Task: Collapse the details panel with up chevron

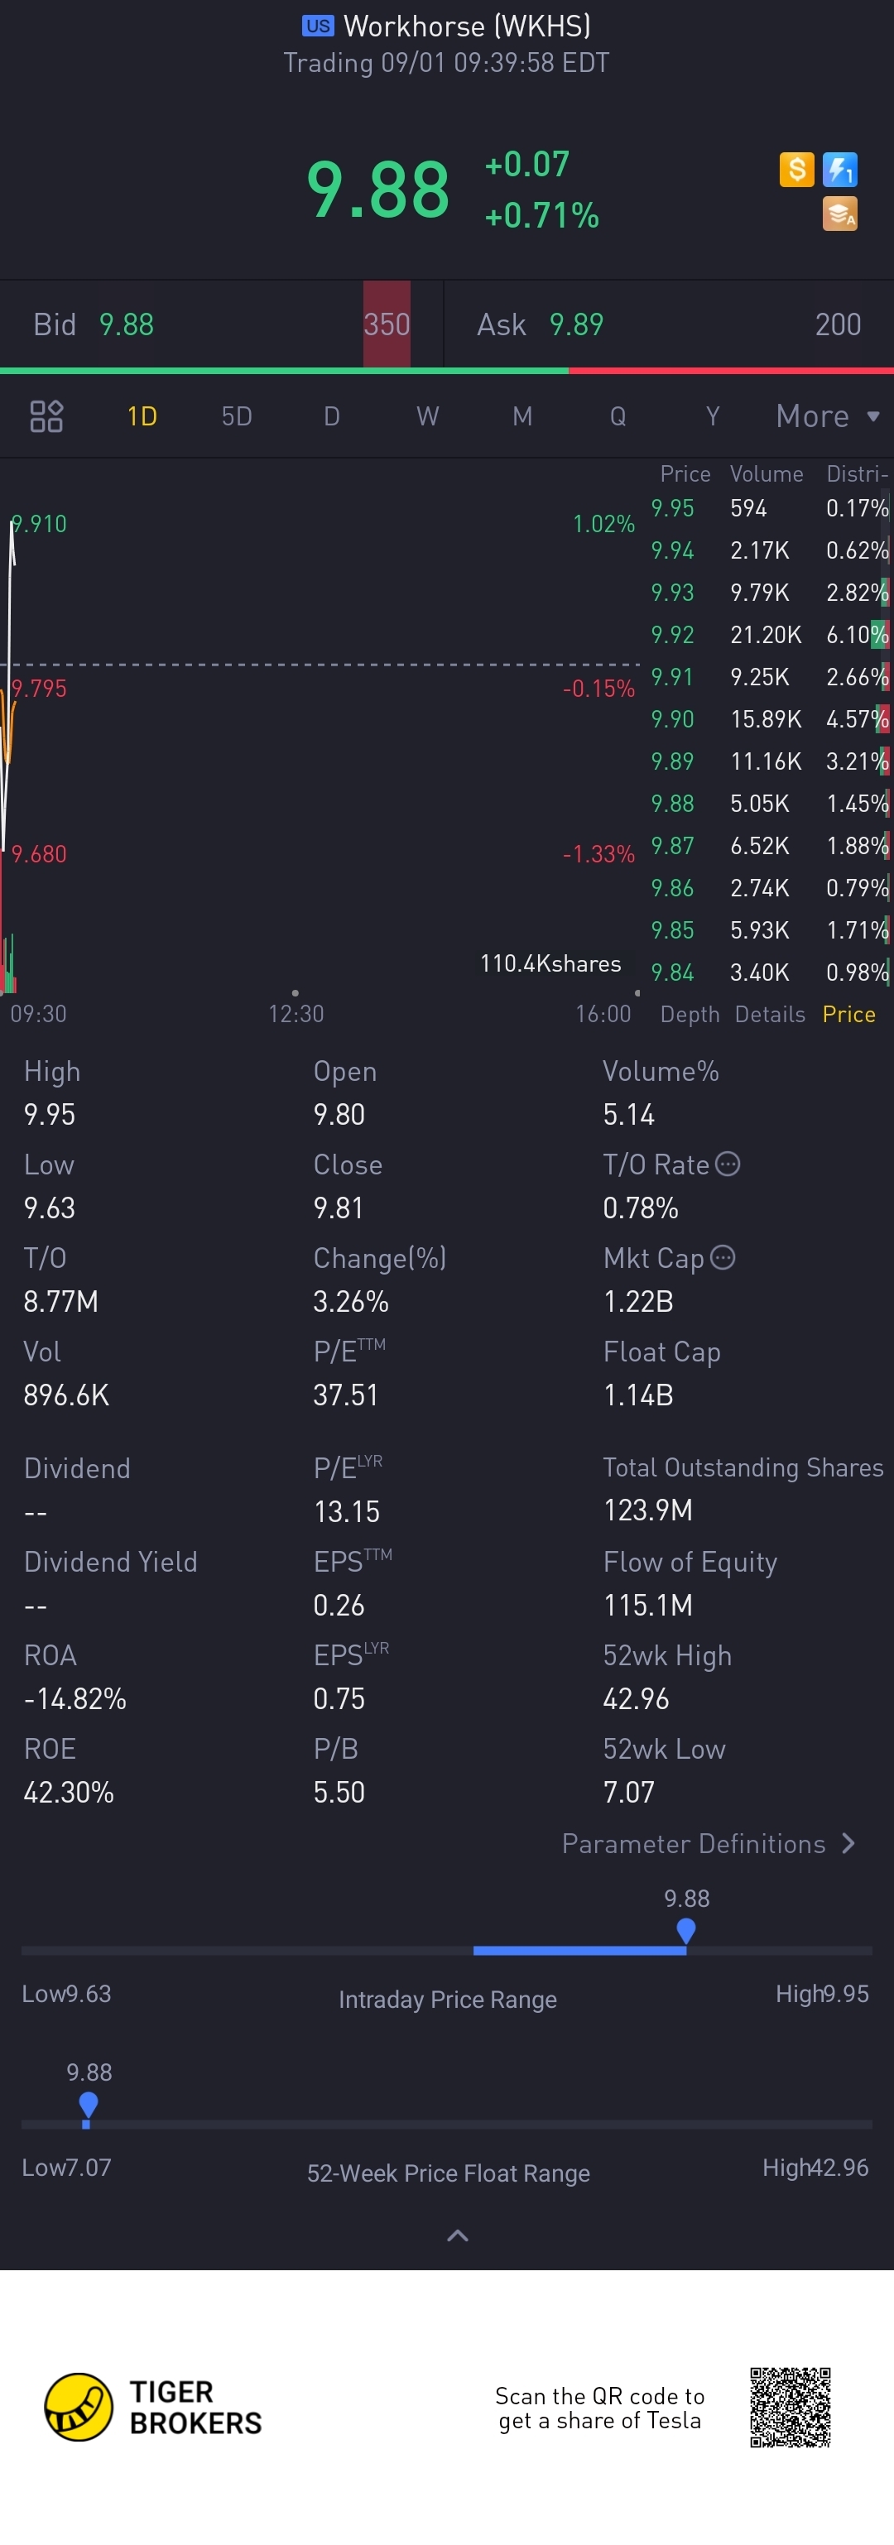Action: pos(458,2235)
